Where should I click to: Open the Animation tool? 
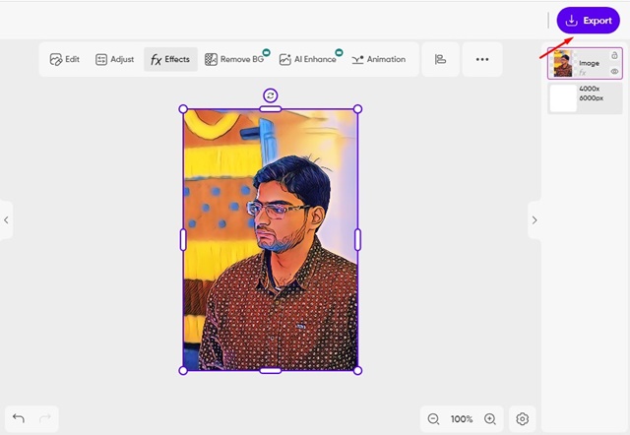tap(378, 59)
